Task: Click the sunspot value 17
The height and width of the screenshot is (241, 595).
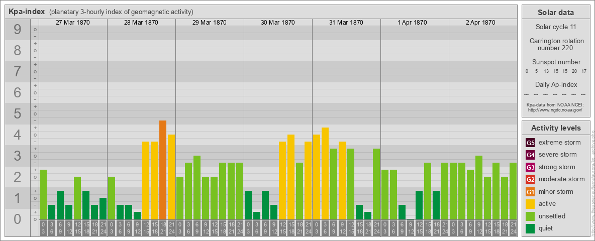Action: (x=585, y=71)
